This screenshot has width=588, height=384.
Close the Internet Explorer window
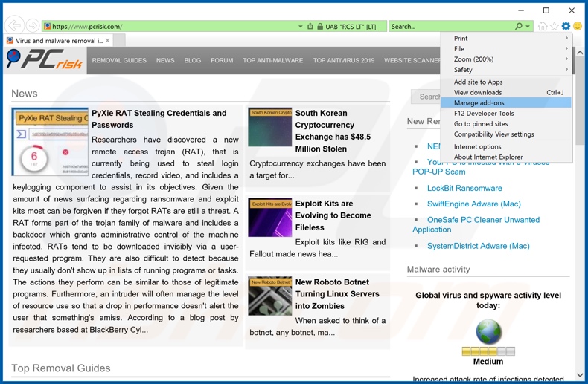click(x=572, y=10)
